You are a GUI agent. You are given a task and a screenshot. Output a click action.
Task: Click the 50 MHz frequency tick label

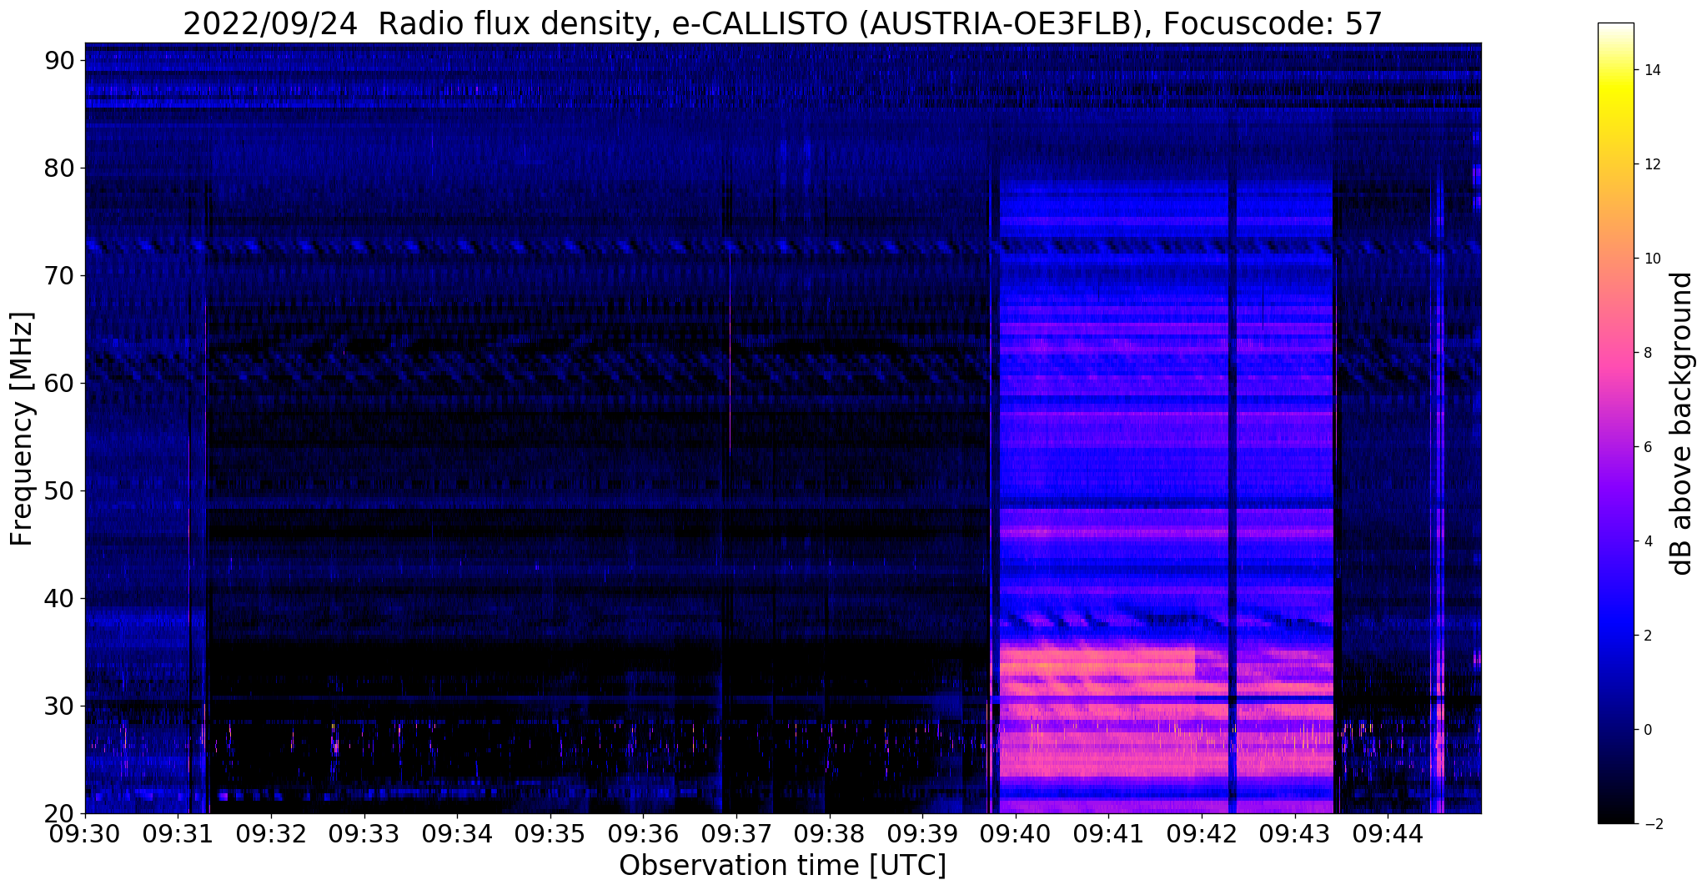coord(61,490)
